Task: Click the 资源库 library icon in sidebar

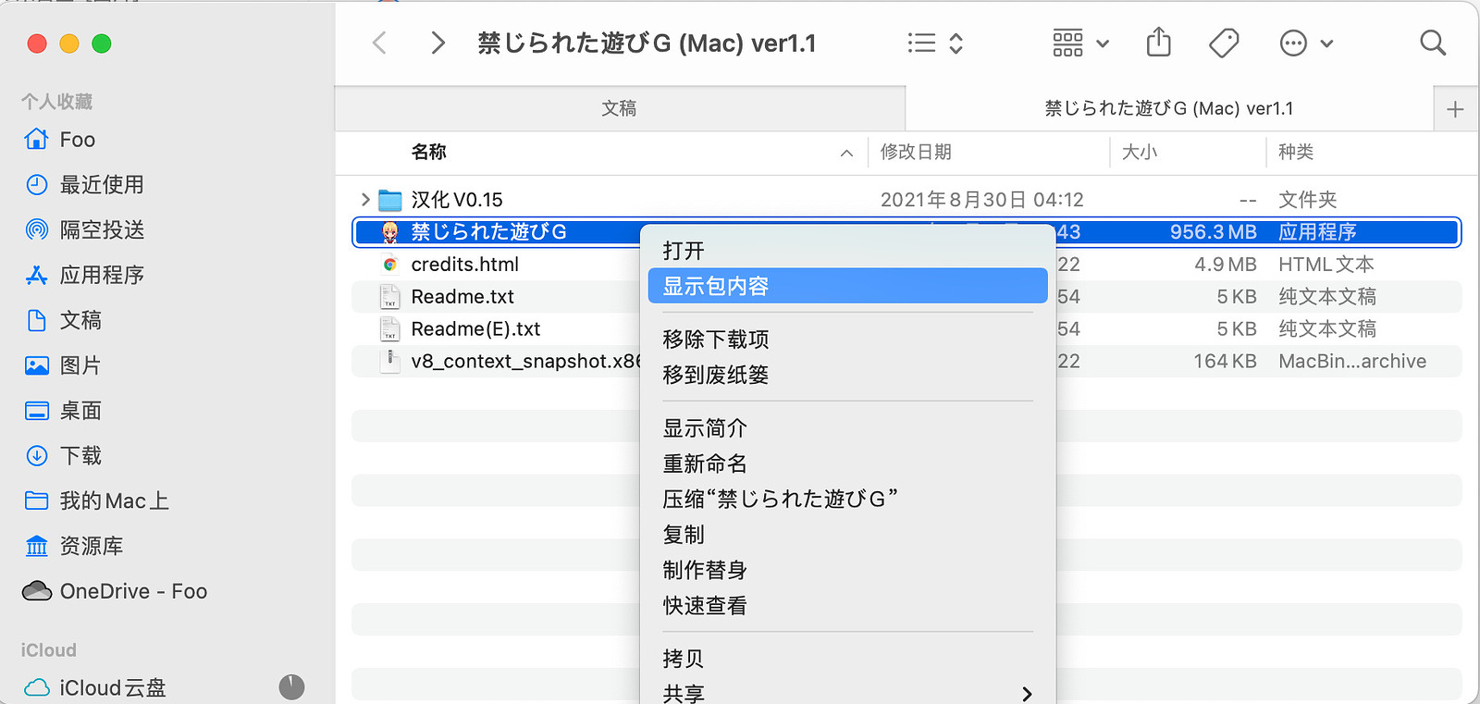Action: (37, 546)
